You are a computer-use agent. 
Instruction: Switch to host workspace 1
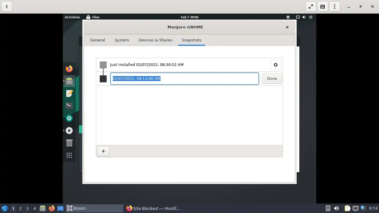pyautogui.click(x=13, y=208)
